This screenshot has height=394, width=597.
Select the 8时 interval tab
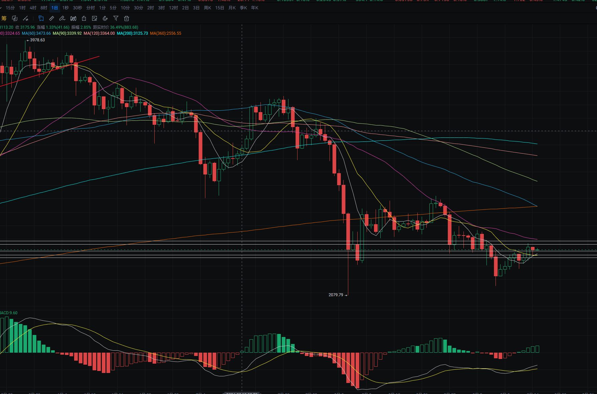[44, 8]
